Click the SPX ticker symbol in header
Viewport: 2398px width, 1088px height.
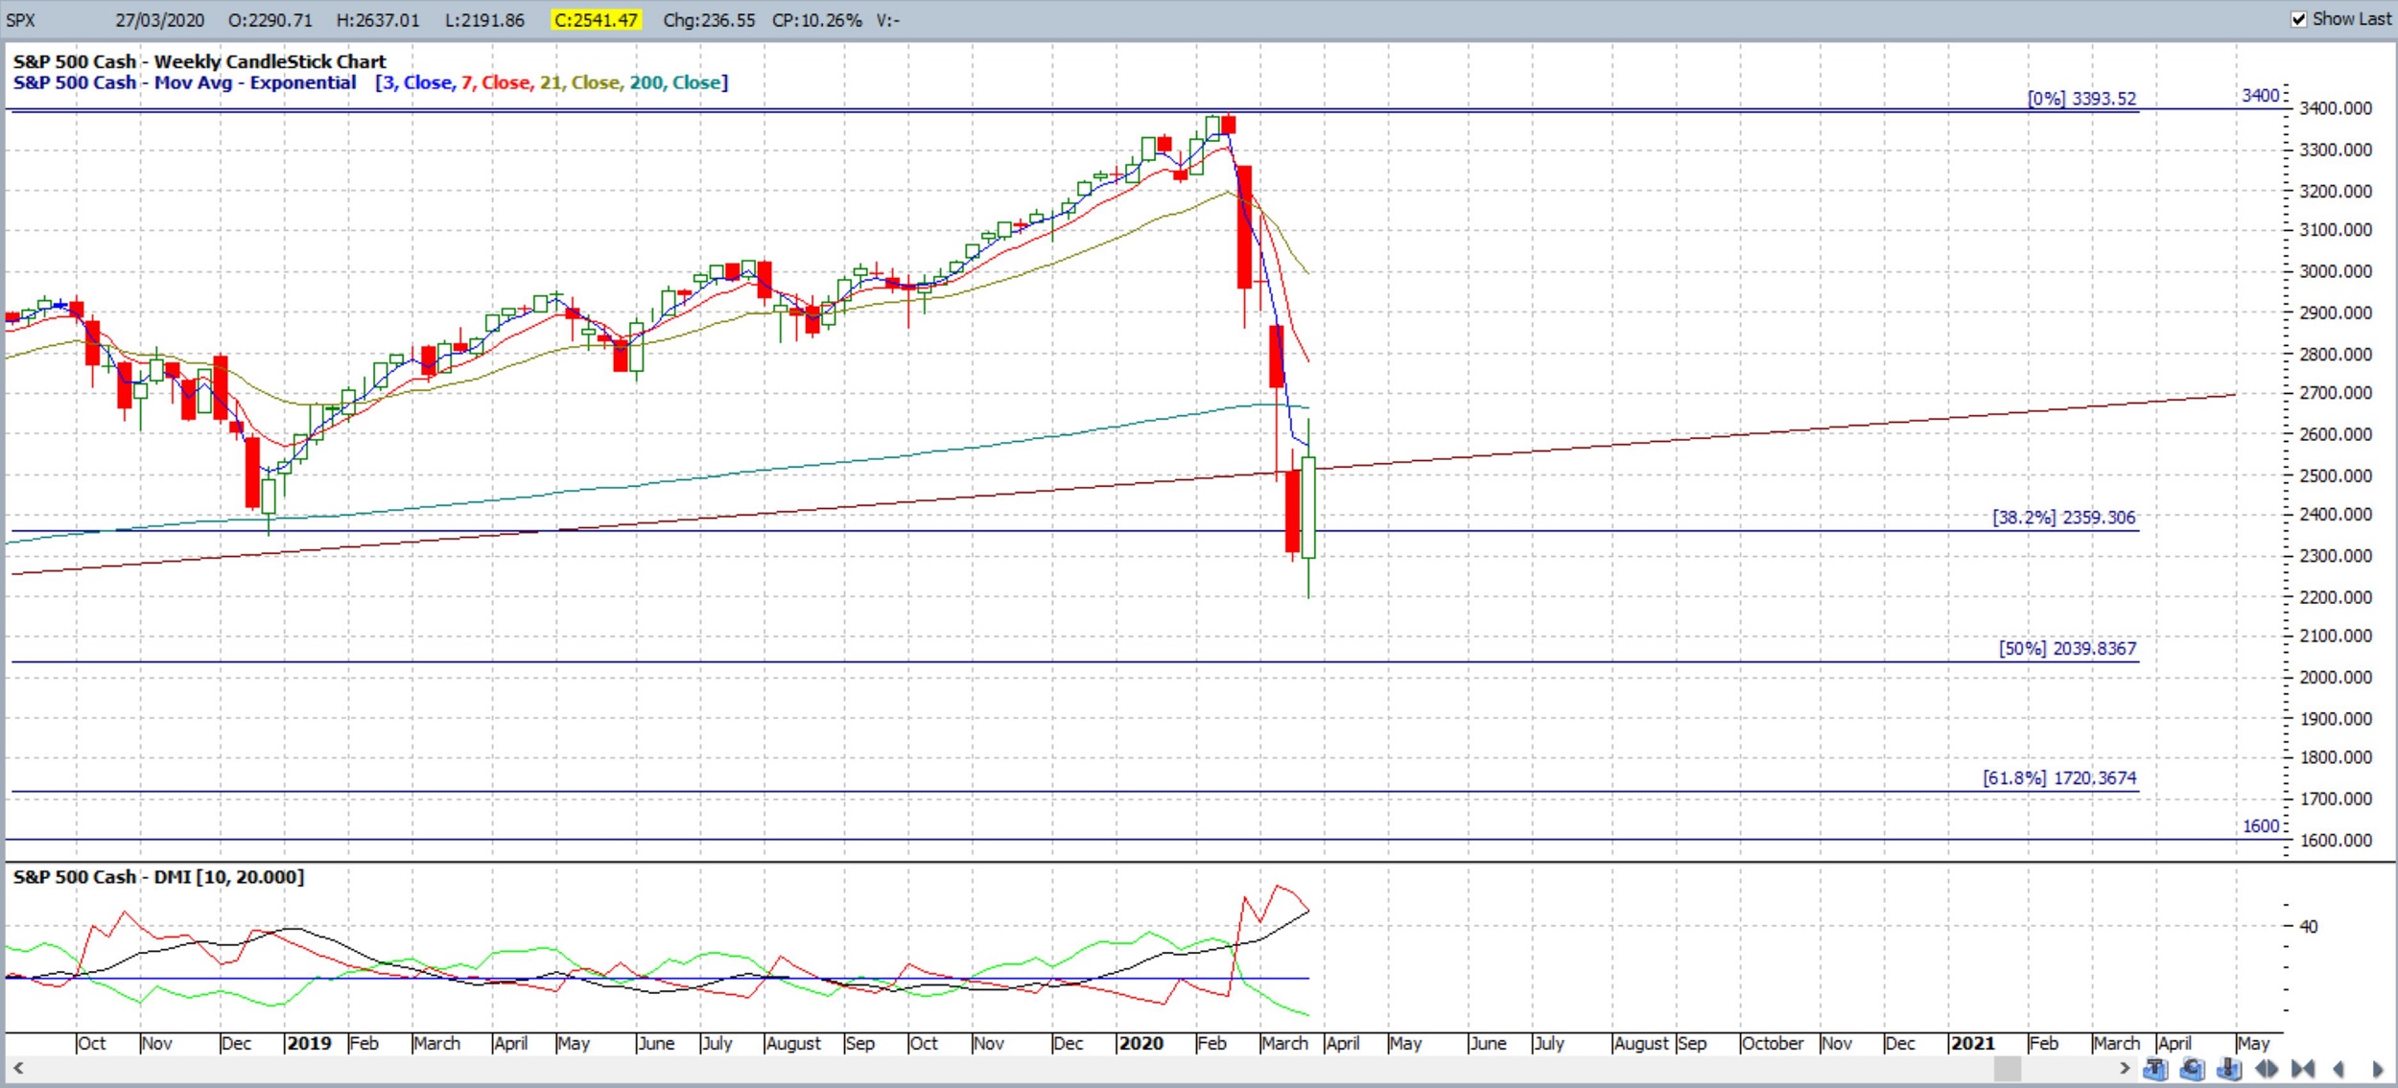20,20
